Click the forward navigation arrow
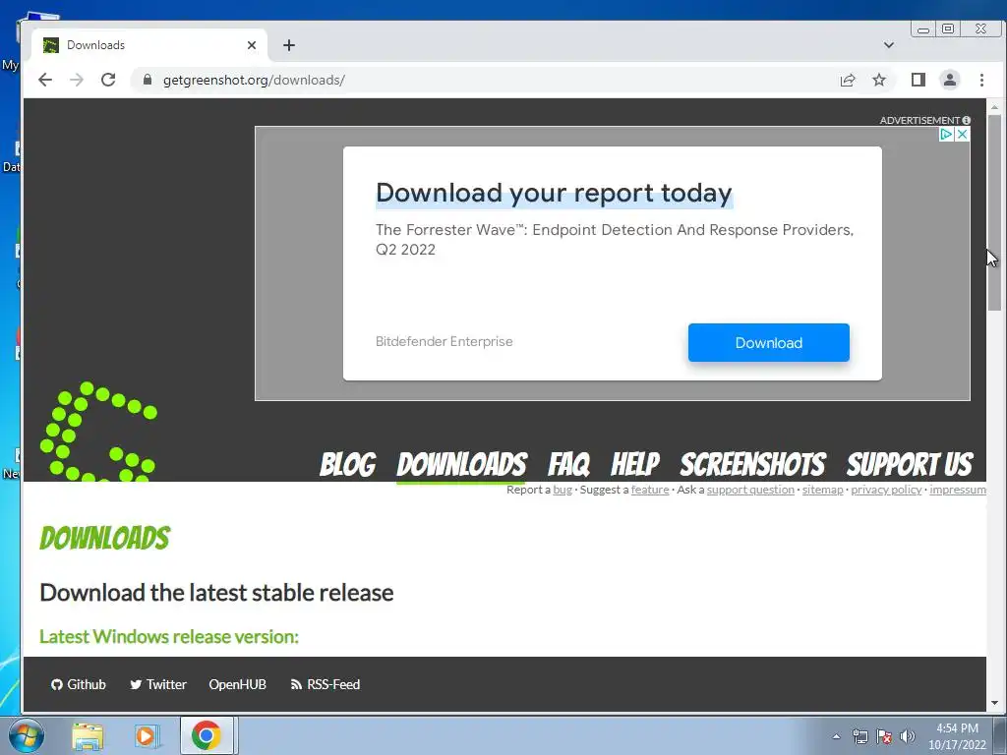Screen dimensions: 1007x755 coord(77,80)
